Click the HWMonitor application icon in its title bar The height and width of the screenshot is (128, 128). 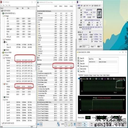tap(1, 2)
